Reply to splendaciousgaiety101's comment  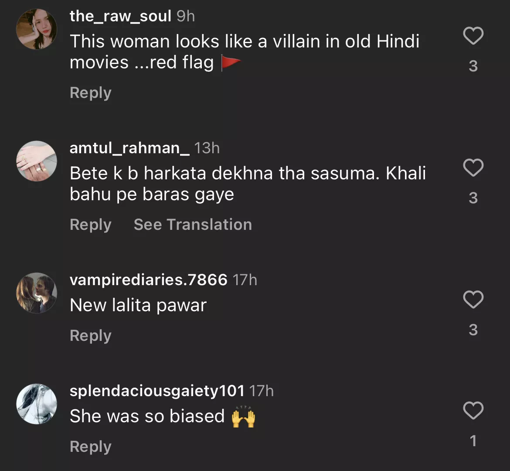tap(91, 447)
